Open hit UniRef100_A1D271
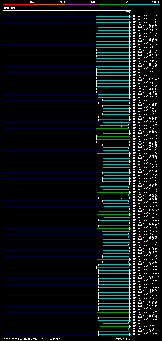 (x=145, y=181)
